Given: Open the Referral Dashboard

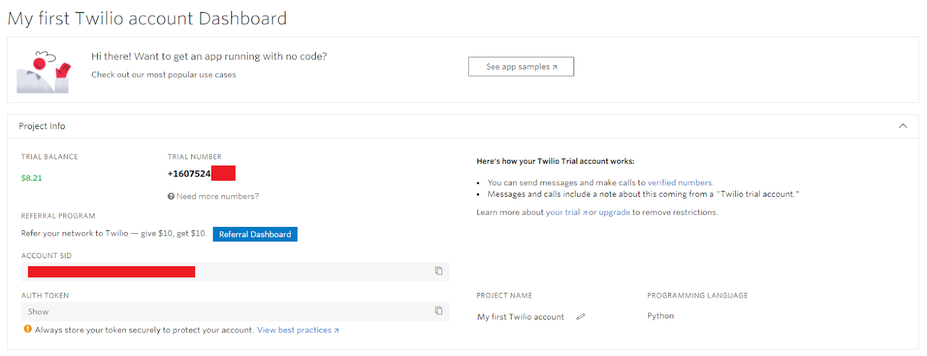Looking at the screenshot, I should (x=255, y=234).
